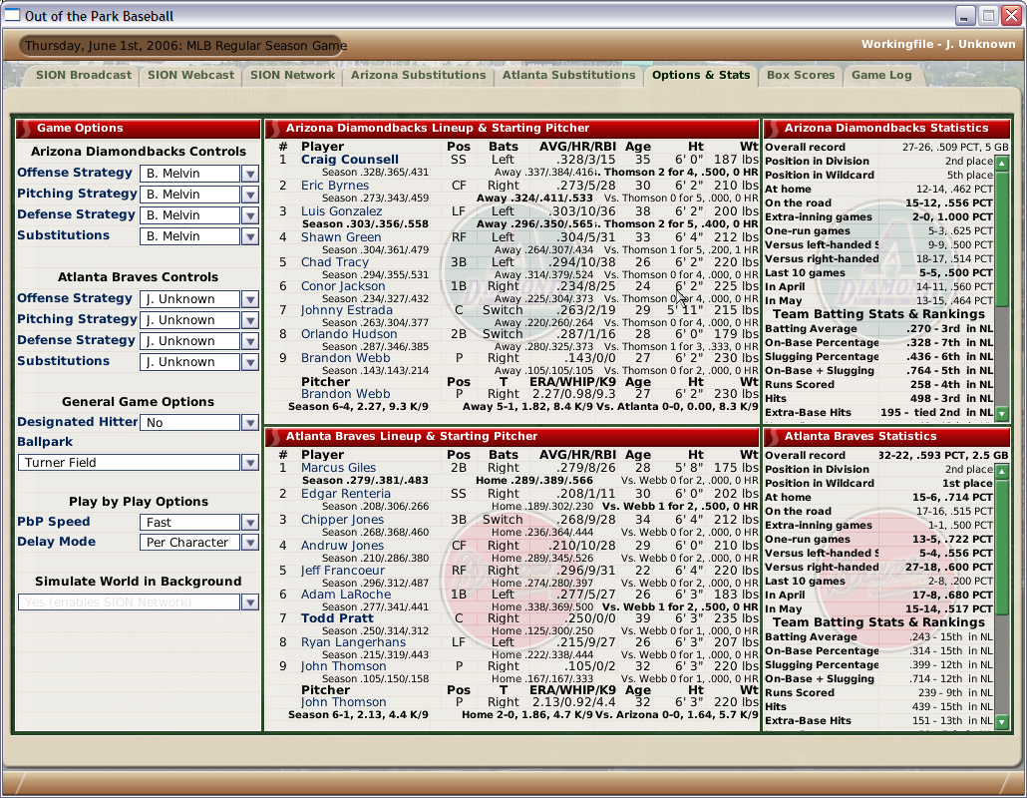1027x798 pixels.
Task: Open the Ballpark dropdown showing Turner Field
Action: 139,463
